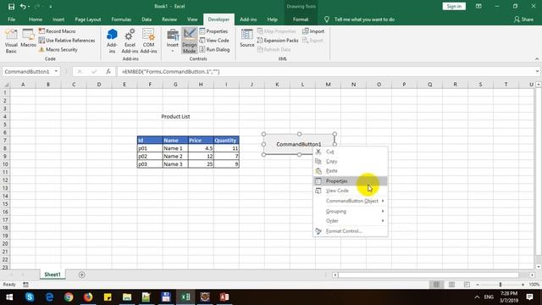
Task: Select the Sheet1 tab
Action: coord(53,274)
